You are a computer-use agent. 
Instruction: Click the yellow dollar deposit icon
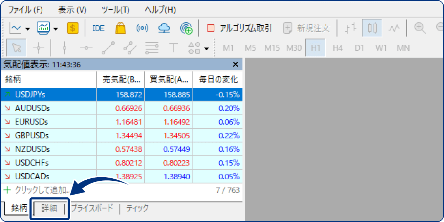point(72,28)
